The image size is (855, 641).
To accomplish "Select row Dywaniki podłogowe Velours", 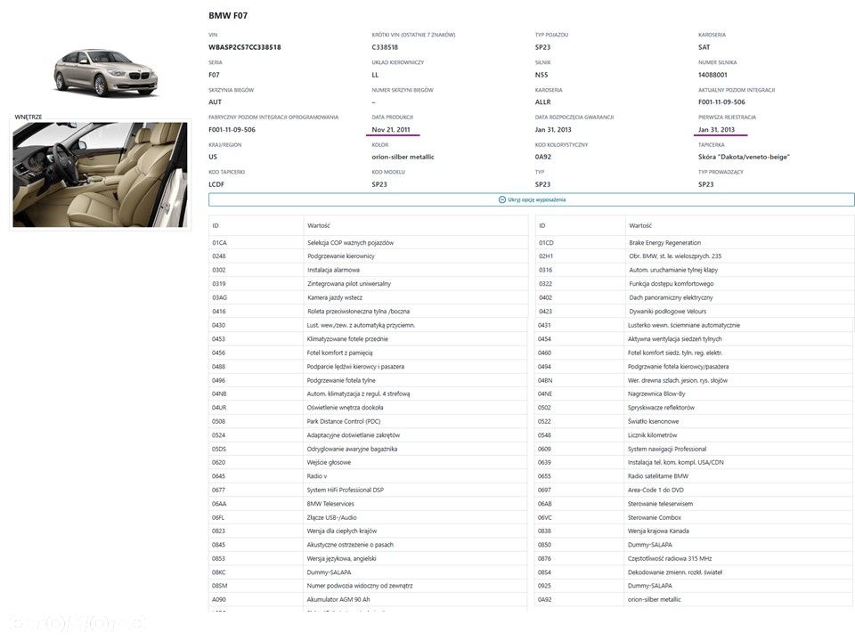I will [x=695, y=312].
